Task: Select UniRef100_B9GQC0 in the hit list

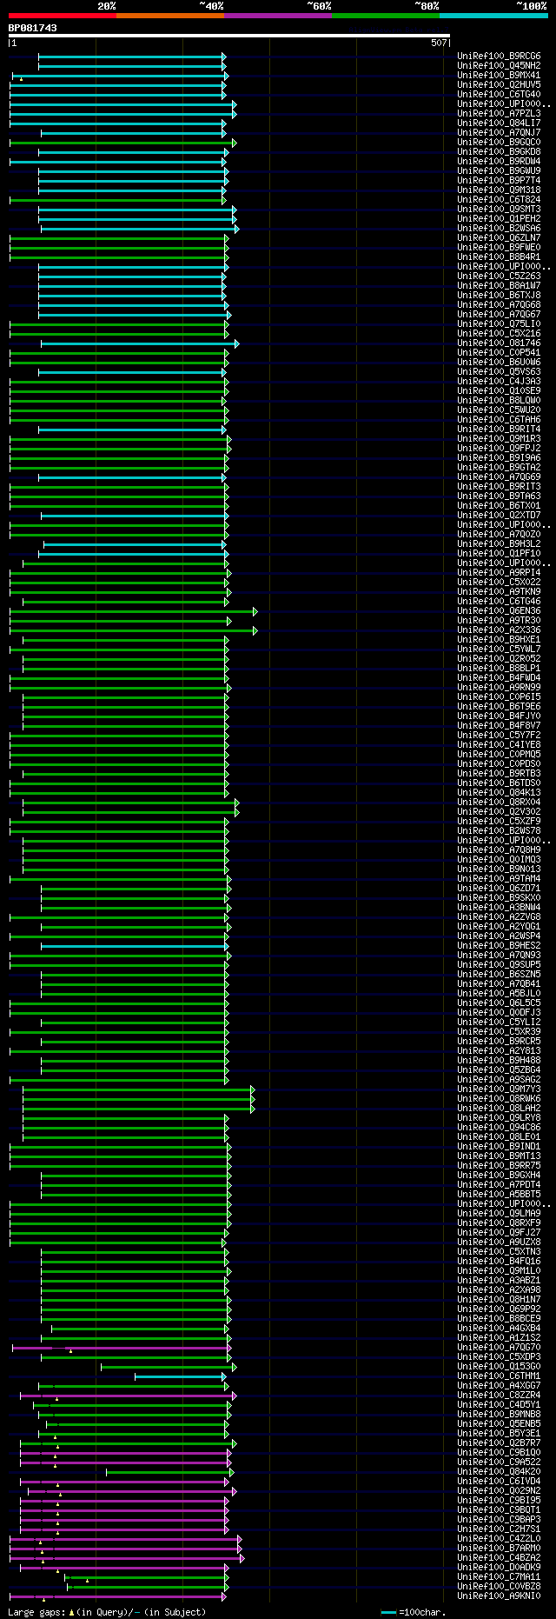Action: (499, 142)
